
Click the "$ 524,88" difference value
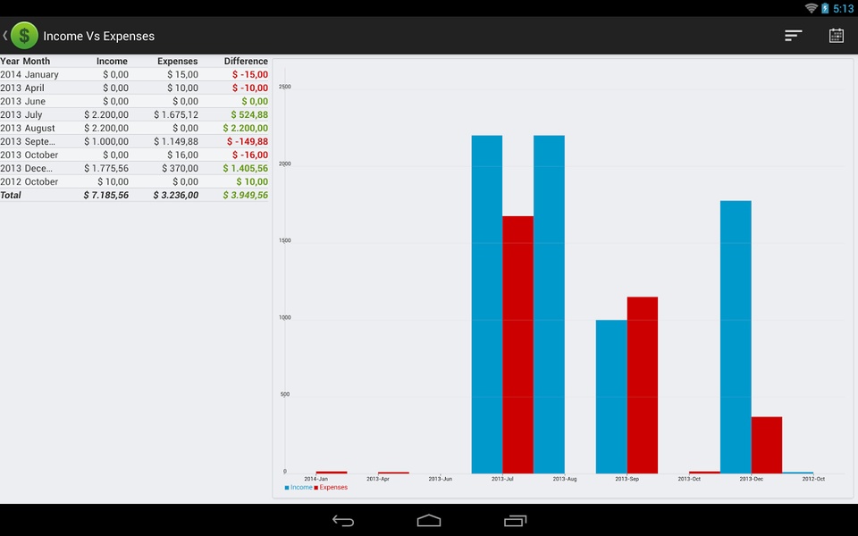point(249,115)
